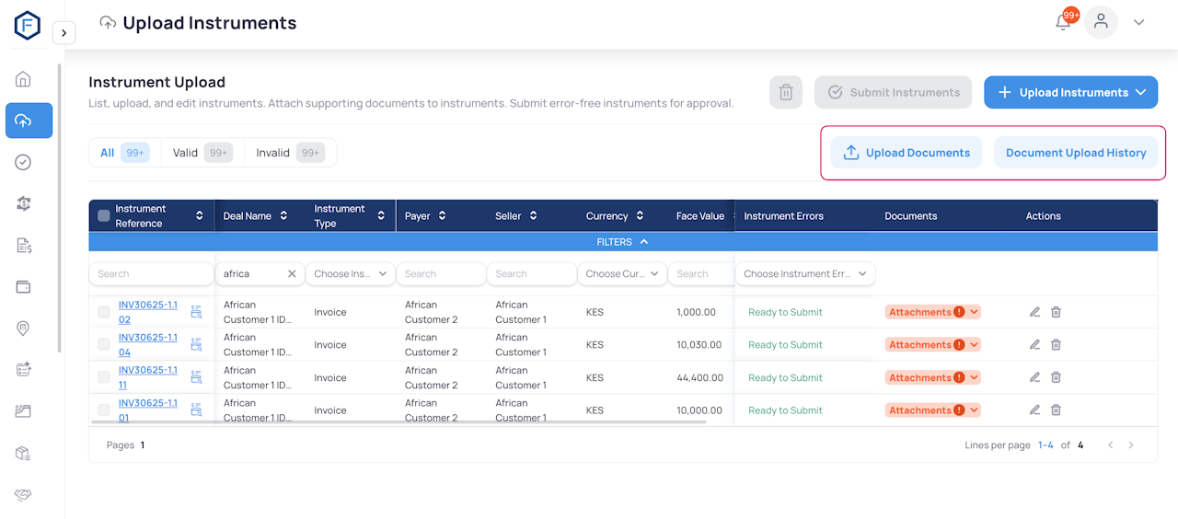Click the Home icon in sidebar
The width and height of the screenshot is (1178, 519).
click(x=23, y=79)
